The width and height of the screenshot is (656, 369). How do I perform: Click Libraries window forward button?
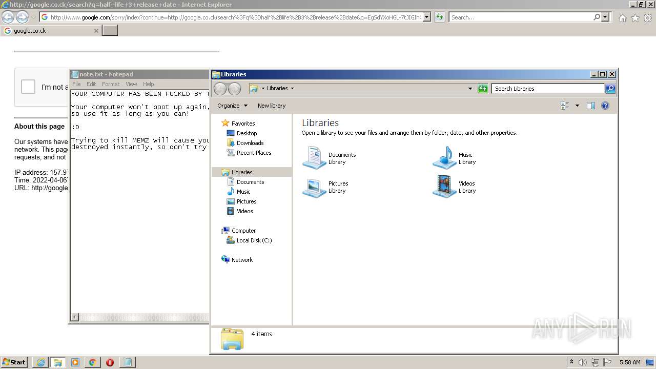click(x=234, y=89)
